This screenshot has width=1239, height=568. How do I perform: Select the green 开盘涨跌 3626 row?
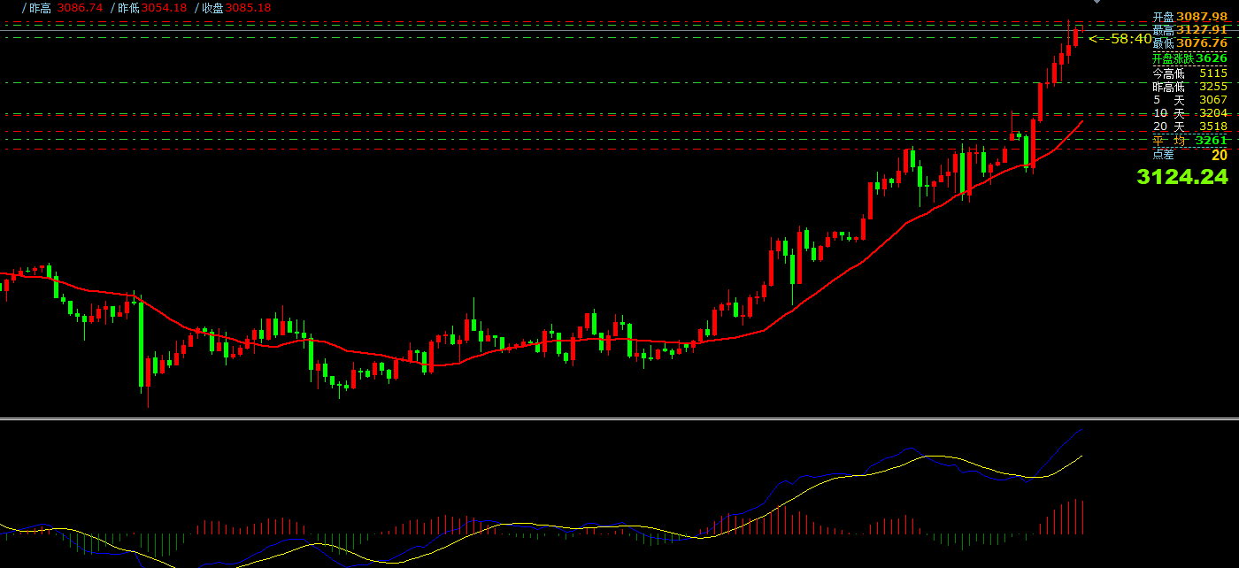tap(1189, 58)
